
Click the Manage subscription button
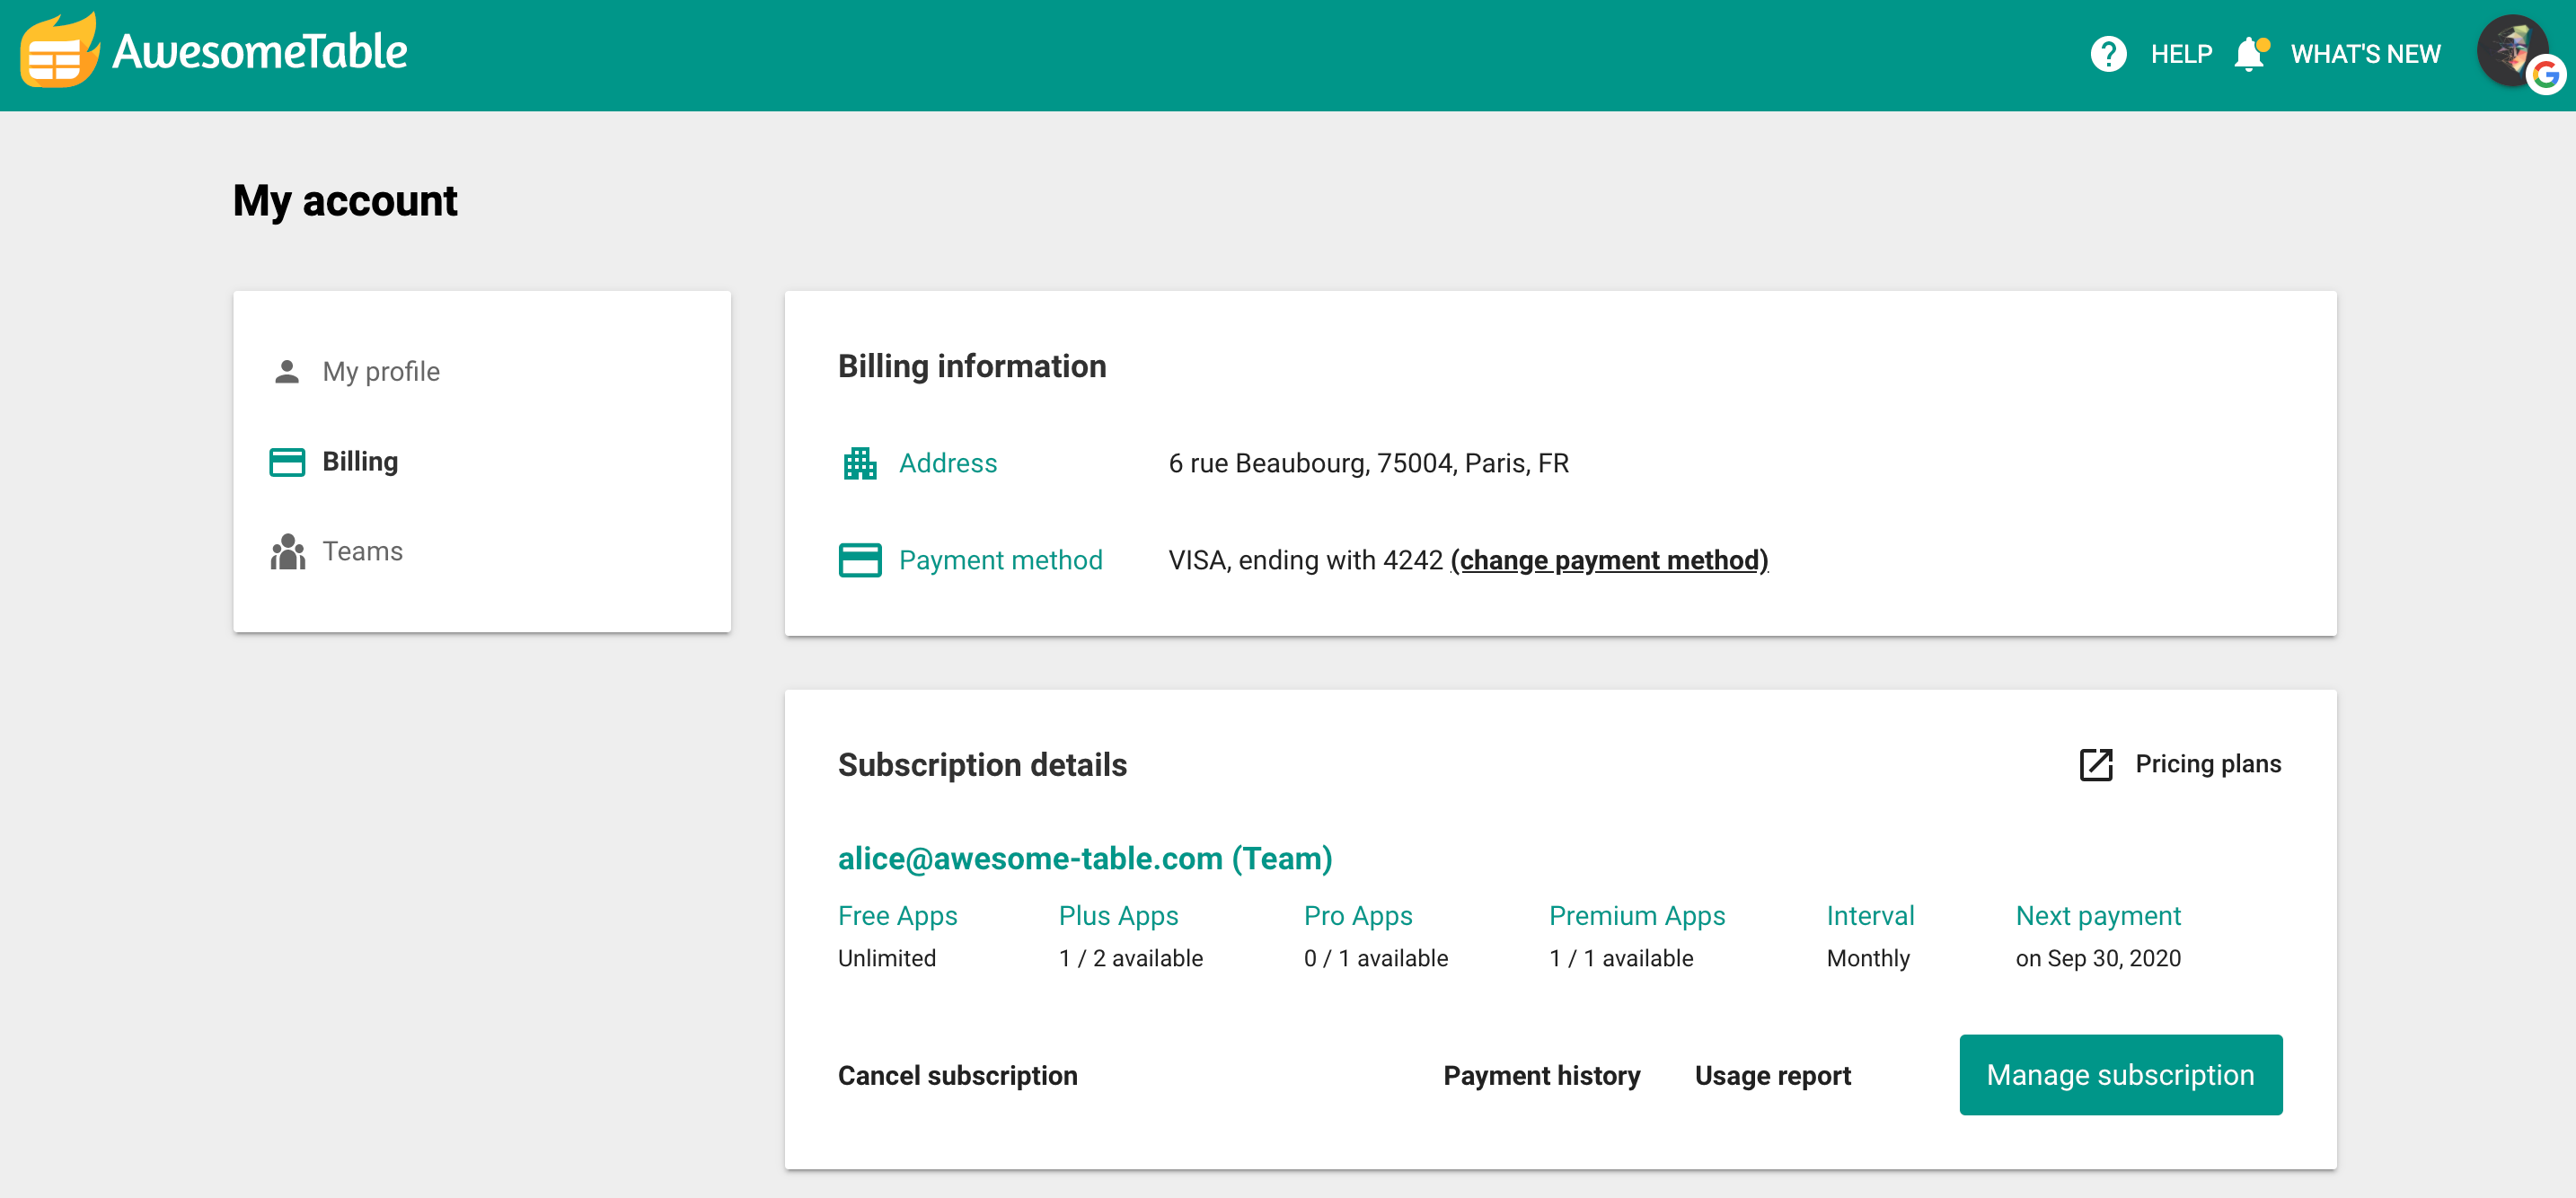(2120, 1075)
